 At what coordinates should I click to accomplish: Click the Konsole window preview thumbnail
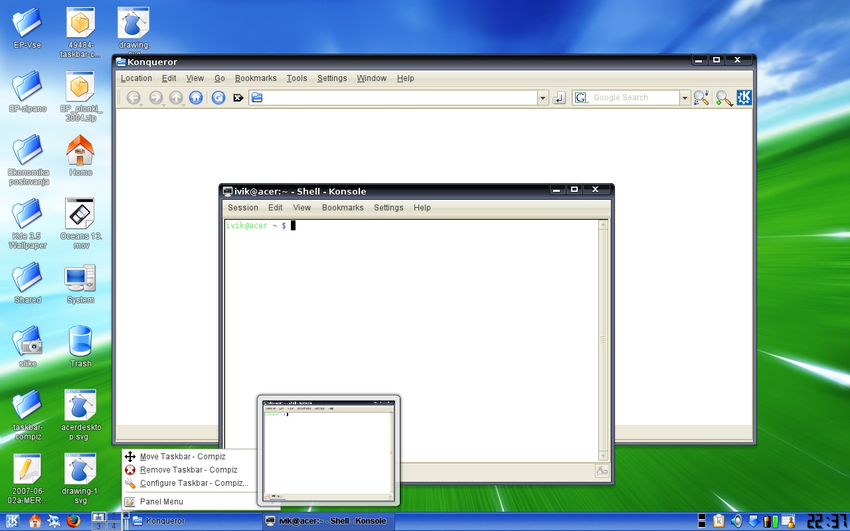(x=329, y=450)
